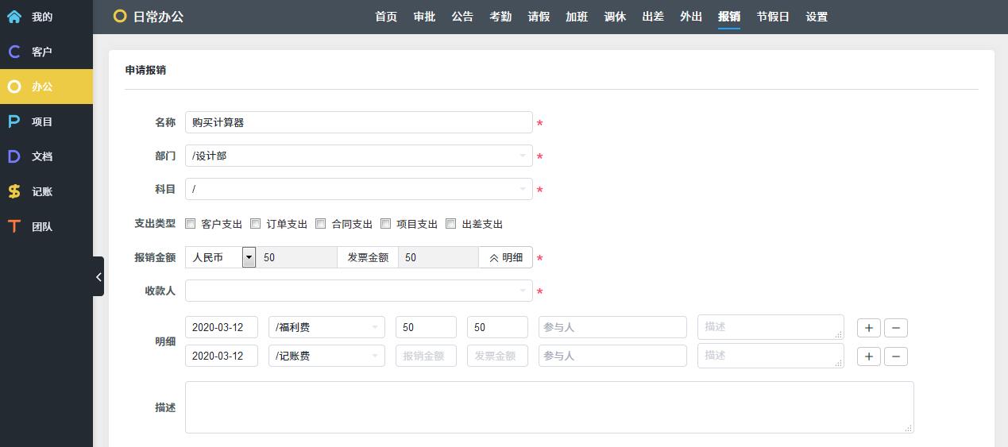Open the 节假日 tab
The height and width of the screenshot is (447, 1008).
(x=773, y=17)
